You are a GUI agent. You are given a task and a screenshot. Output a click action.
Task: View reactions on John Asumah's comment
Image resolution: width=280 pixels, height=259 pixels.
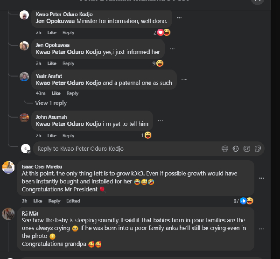pyautogui.click(x=147, y=135)
